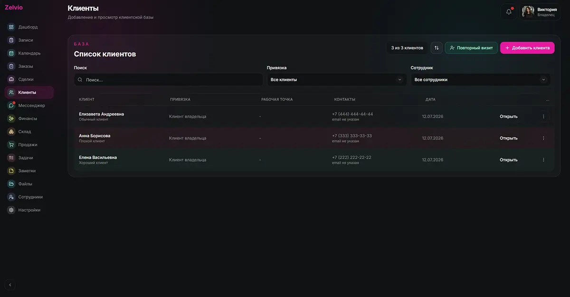Open the Дашборд menu item
This screenshot has height=297, width=570.
(x=29, y=27)
